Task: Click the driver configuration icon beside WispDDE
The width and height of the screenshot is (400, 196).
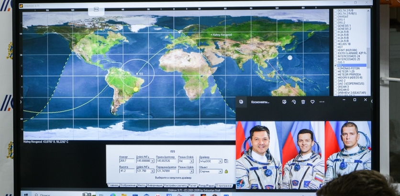Action: click(226, 162)
